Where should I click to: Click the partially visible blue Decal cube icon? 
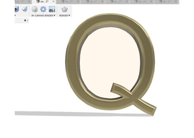pos(17,9)
